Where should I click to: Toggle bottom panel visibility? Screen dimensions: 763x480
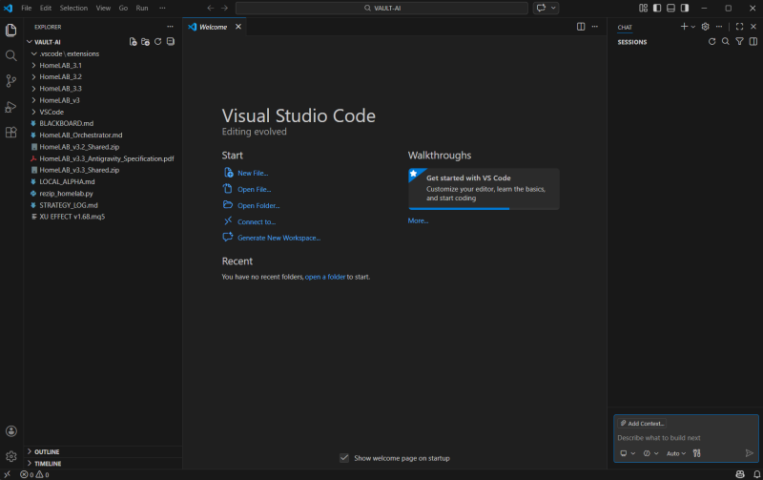(x=671, y=8)
